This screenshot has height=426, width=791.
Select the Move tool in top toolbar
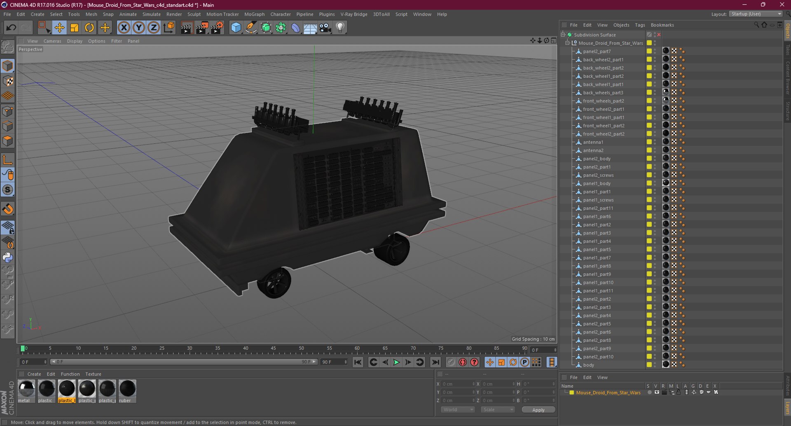point(59,28)
